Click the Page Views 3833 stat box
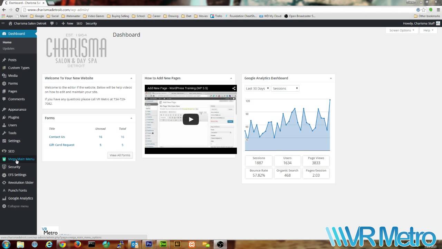Screen dimensions: 442x249 point(316,161)
